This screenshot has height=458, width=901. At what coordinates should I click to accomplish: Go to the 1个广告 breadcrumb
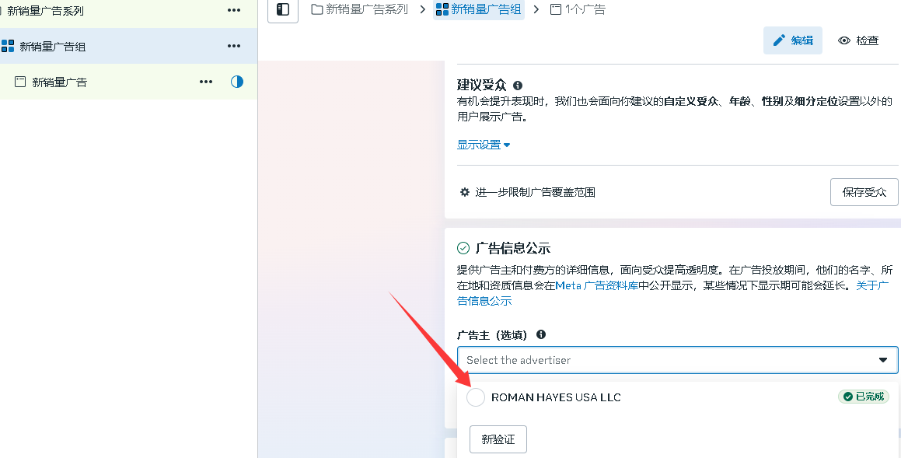pyautogui.click(x=578, y=9)
